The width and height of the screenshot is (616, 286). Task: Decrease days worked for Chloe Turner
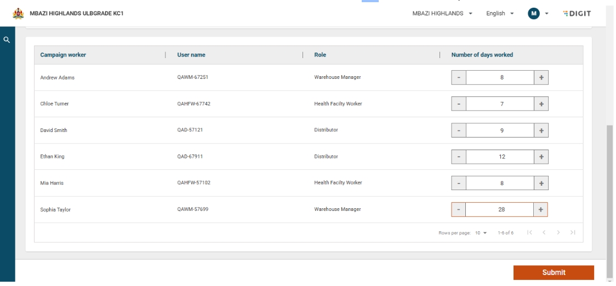pyautogui.click(x=459, y=104)
